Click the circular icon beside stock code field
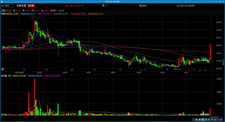Image resolution: width=225 pixels, height=122 pixels. click(x=2, y=5)
